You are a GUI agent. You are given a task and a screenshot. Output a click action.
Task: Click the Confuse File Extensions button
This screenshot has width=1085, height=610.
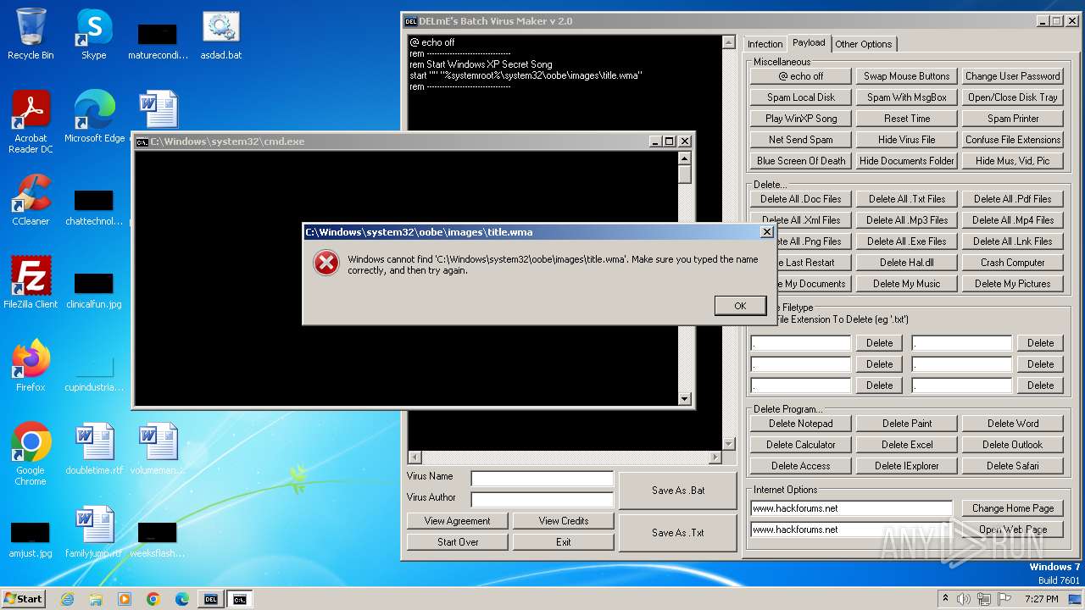pyautogui.click(x=1013, y=140)
